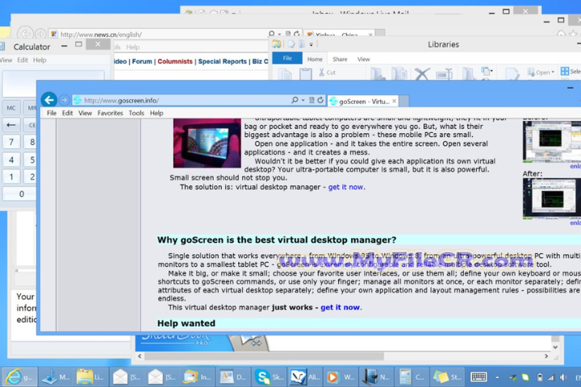Click the horizontal scrollbar right arrow
581x387 pixels.
[545, 356]
